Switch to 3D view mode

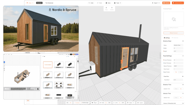[x=71, y=103]
